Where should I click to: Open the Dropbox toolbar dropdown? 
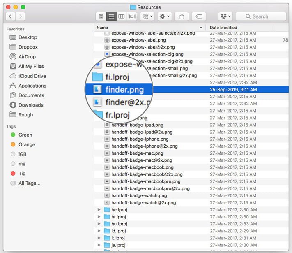225,16
